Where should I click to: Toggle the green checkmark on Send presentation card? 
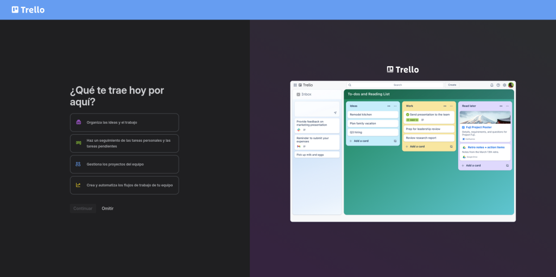(408, 115)
